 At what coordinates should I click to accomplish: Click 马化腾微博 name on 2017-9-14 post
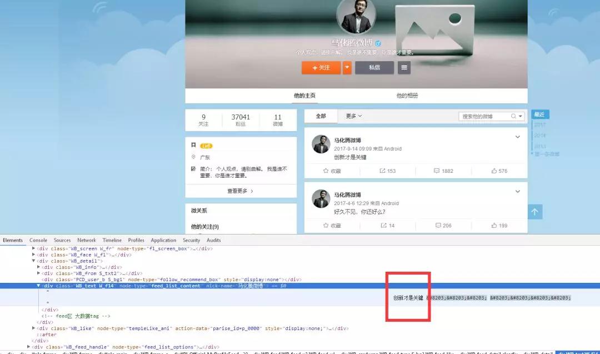347,141
